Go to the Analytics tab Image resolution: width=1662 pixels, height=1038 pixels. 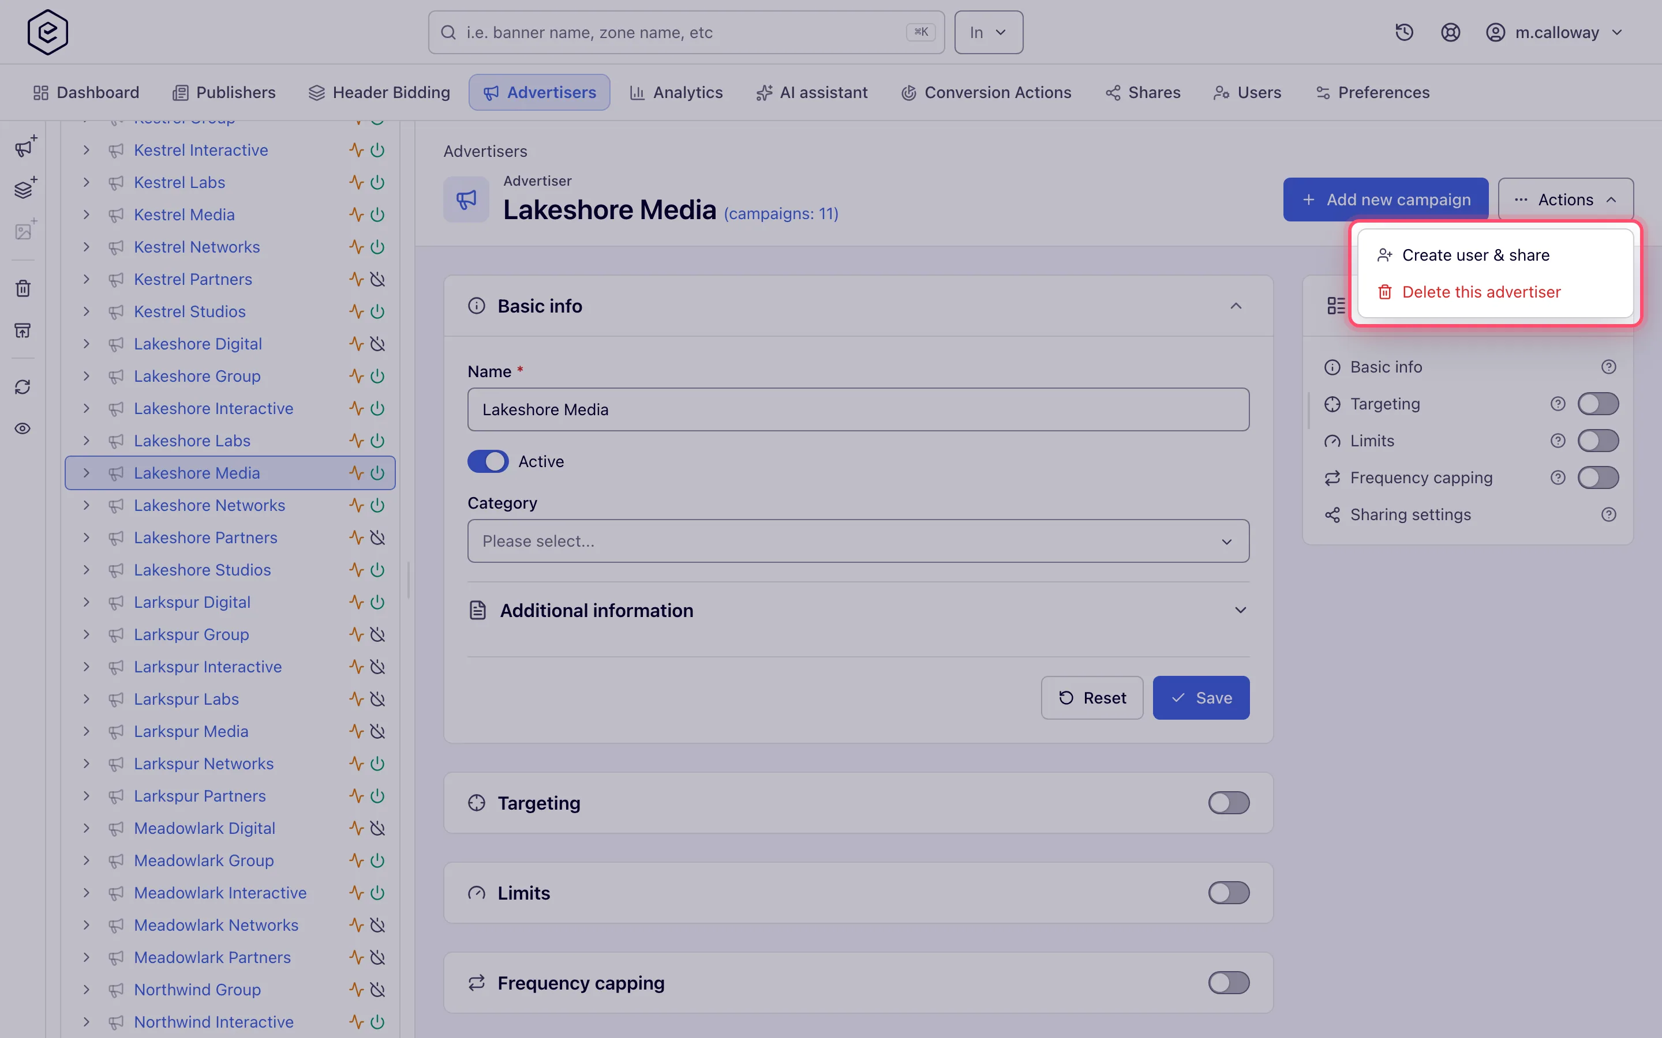point(676,93)
